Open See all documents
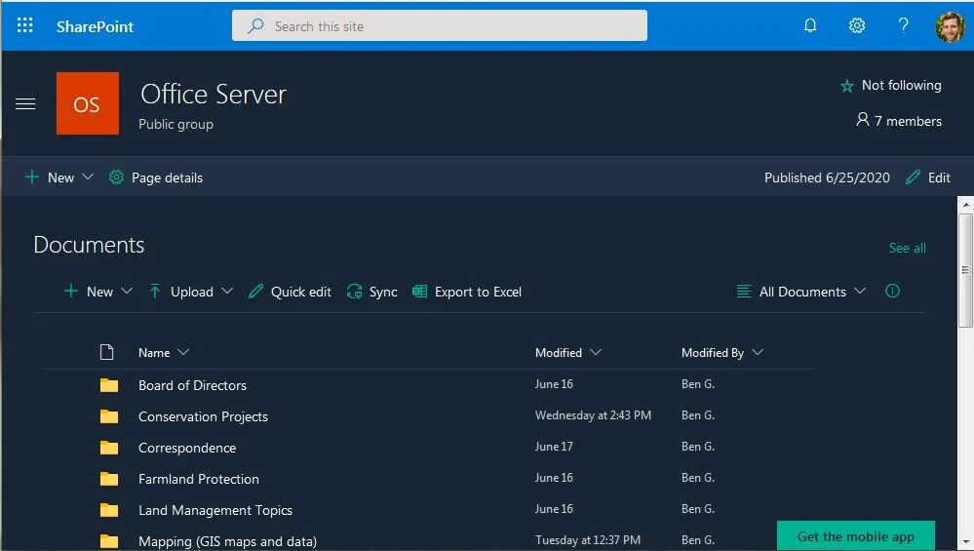The width and height of the screenshot is (974, 551). coord(907,248)
